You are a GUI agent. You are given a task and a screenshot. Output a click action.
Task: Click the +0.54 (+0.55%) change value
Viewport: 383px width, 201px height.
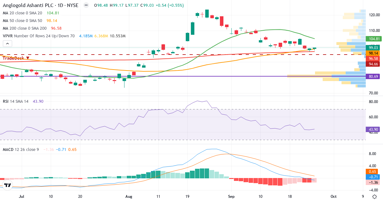(x=170, y=5)
